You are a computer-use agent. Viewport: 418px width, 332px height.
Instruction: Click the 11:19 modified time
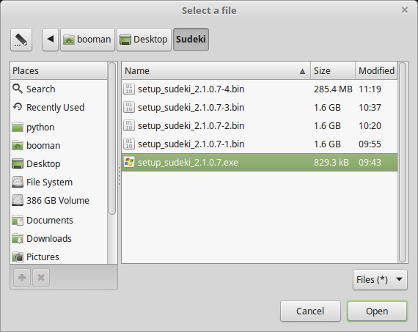click(x=370, y=89)
